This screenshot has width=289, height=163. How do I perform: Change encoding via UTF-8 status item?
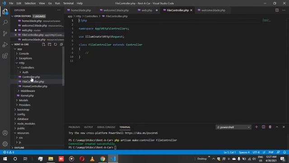point(256,152)
